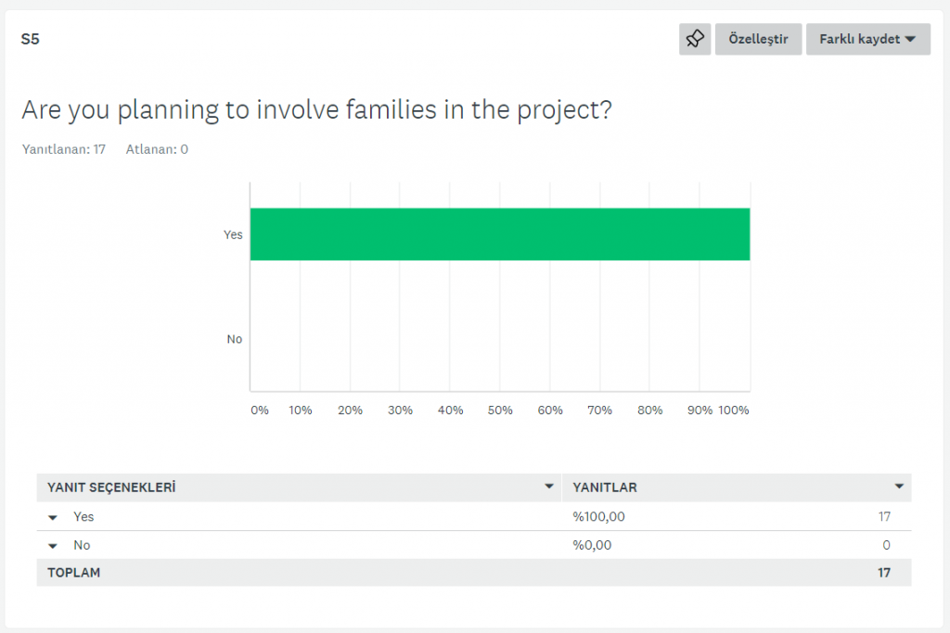This screenshot has width=950, height=633.
Task: Click the TOPLAM row label
Action: [x=73, y=573]
